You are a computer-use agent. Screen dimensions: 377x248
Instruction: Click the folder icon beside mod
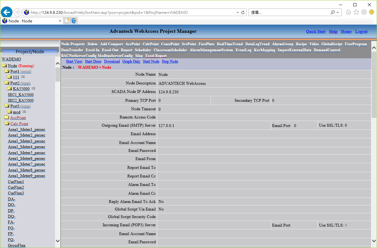(x=9, y=112)
